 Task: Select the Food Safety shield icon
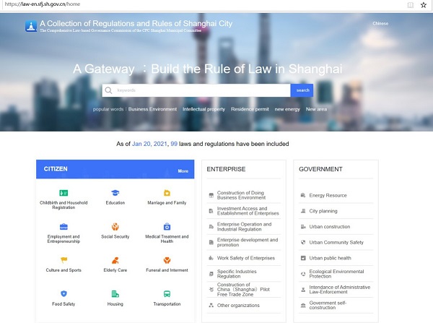coord(64,294)
